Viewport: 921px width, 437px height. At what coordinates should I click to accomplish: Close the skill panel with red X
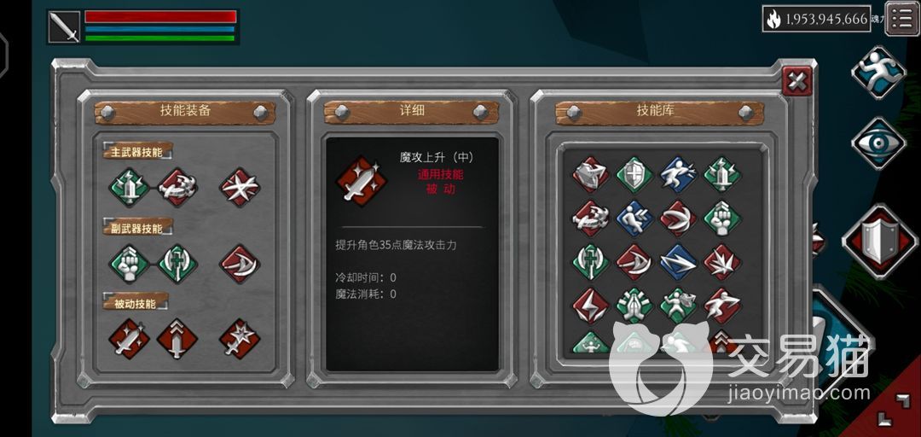[797, 80]
